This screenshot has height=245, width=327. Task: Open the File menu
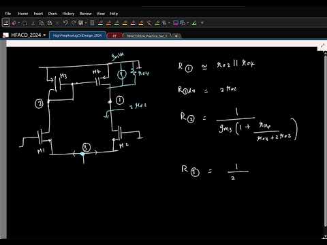point(8,14)
